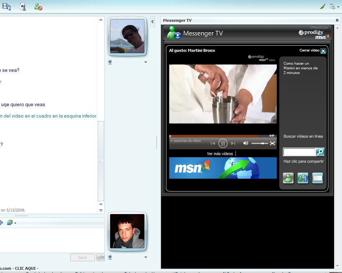Open 'Ver más vídeos' link
This screenshot has height=273, width=342.
coord(220,154)
